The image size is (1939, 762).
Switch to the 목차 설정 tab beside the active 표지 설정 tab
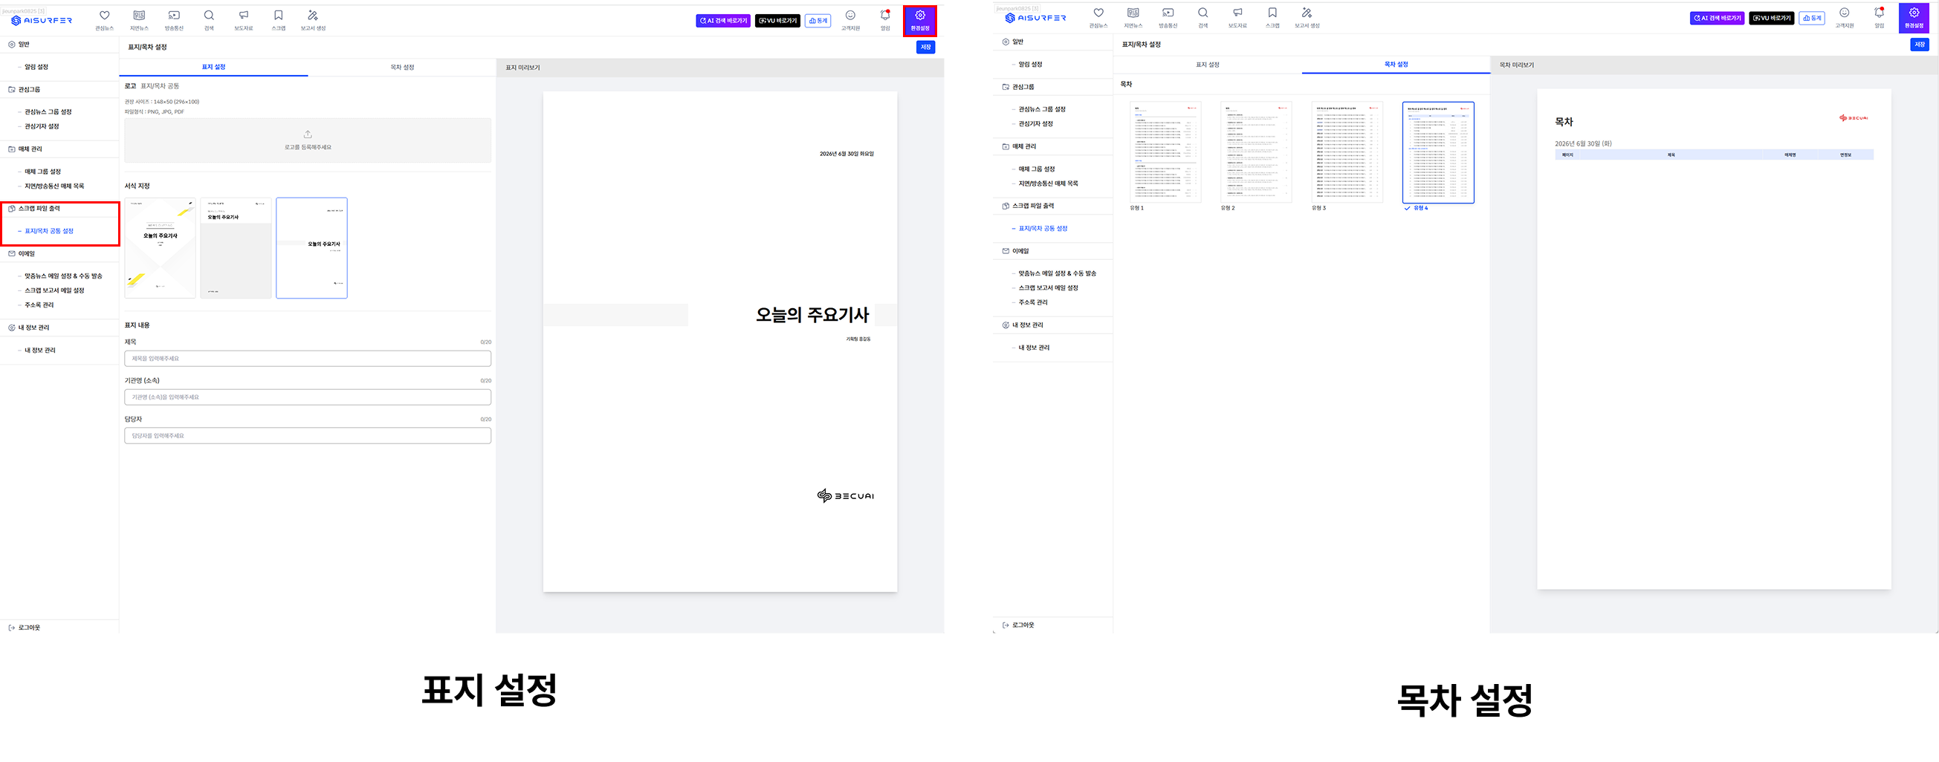tap(402, 67)
